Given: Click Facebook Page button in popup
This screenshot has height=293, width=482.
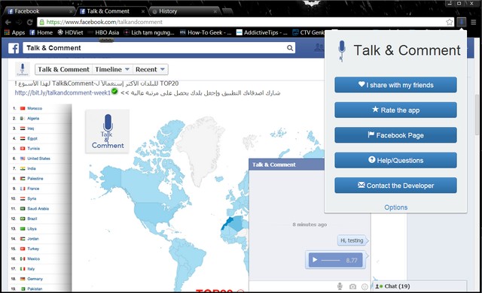Looking at the screenshot, I should click(x=395, y=135).
